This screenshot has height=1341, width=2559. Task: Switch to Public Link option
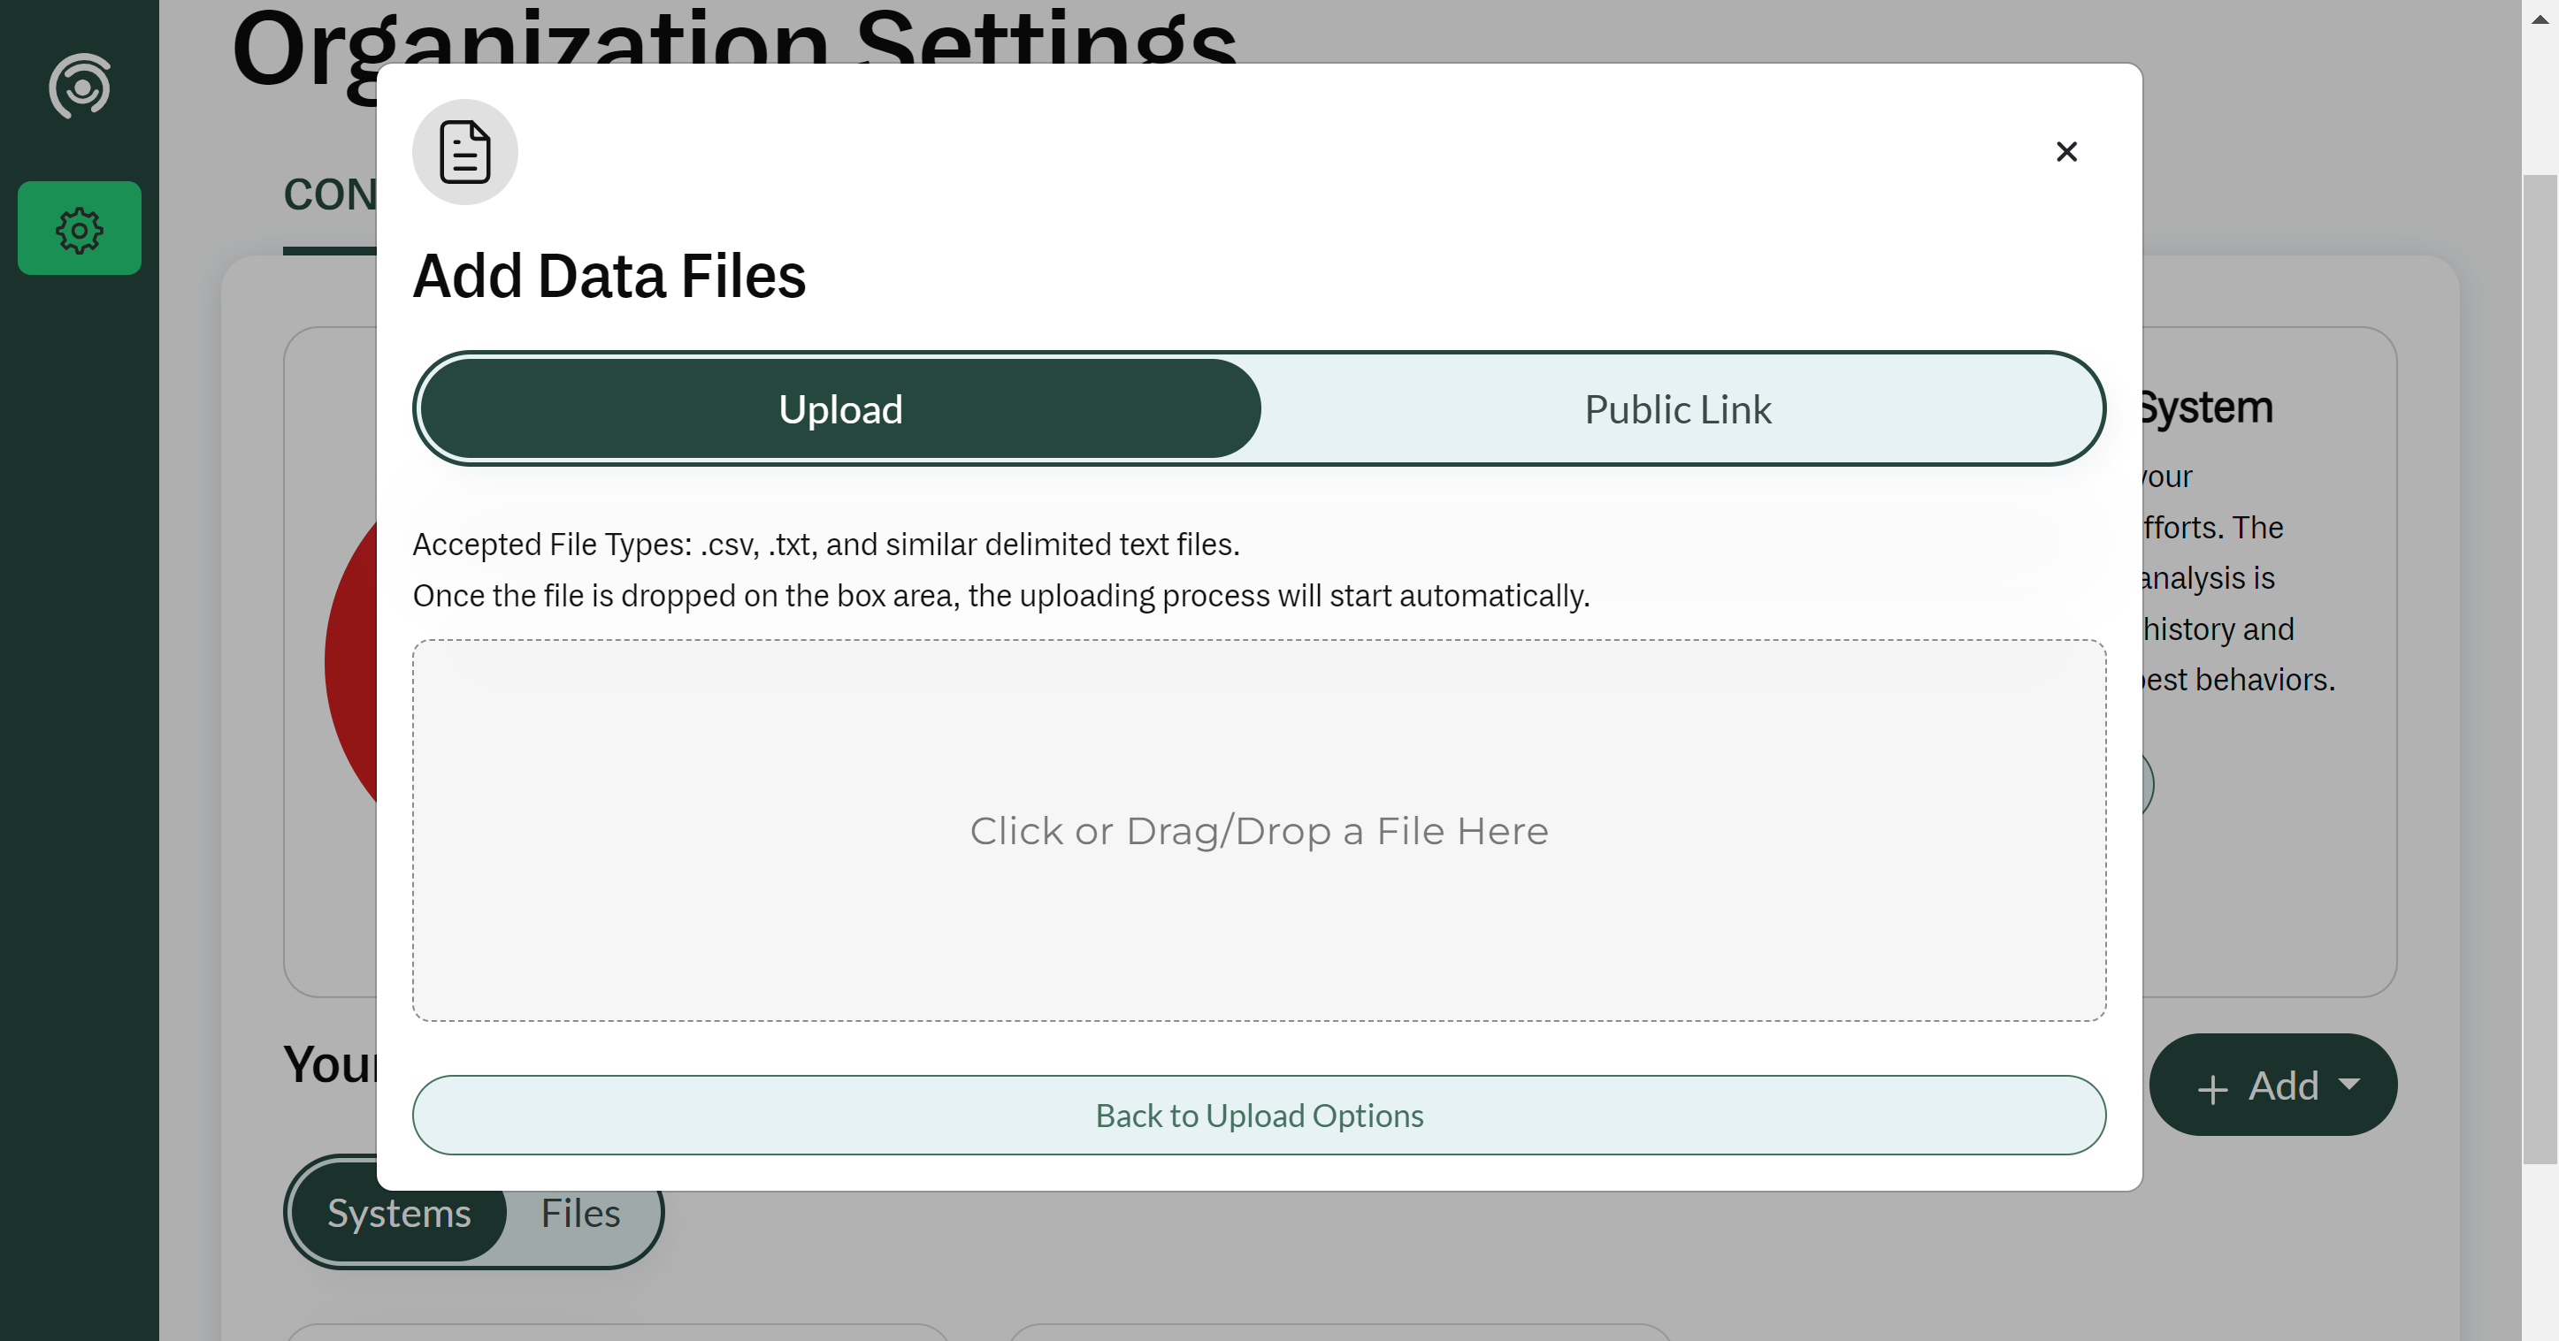coord(1678,409)
